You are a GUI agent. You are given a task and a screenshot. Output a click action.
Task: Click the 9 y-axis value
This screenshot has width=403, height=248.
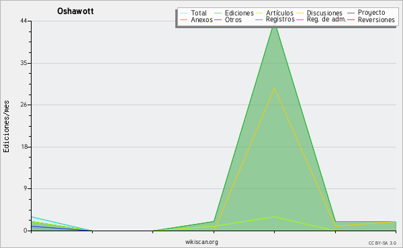coord(26,188)
